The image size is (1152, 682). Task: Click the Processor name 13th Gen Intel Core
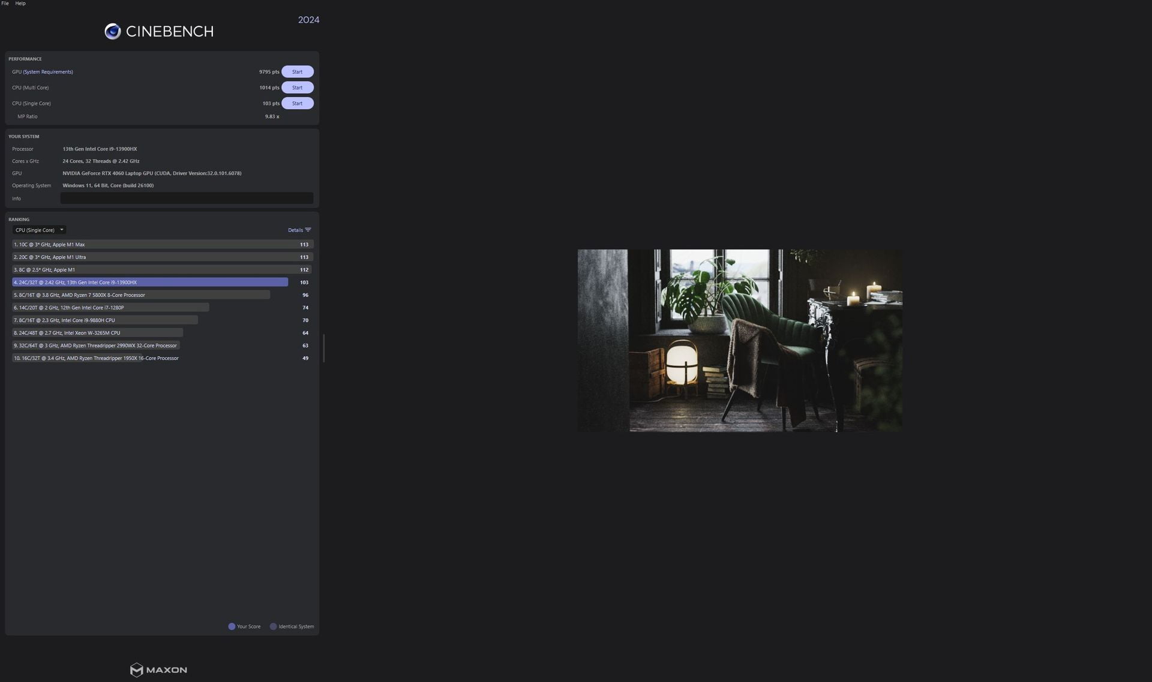100,149
